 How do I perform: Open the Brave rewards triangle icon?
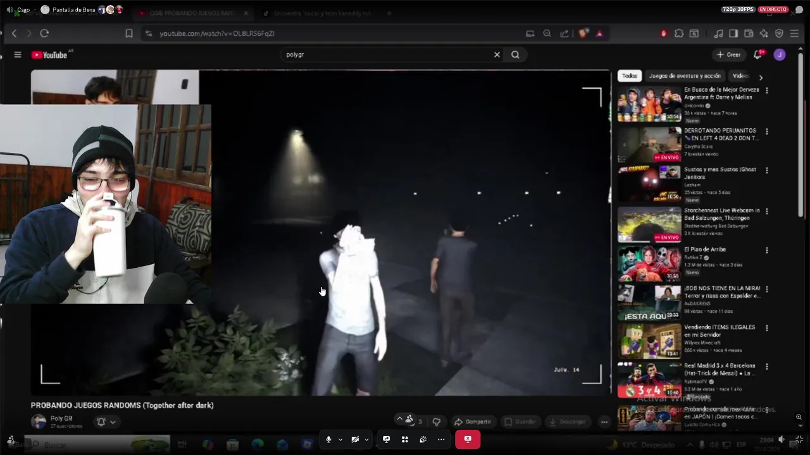[x=599, y=33]
